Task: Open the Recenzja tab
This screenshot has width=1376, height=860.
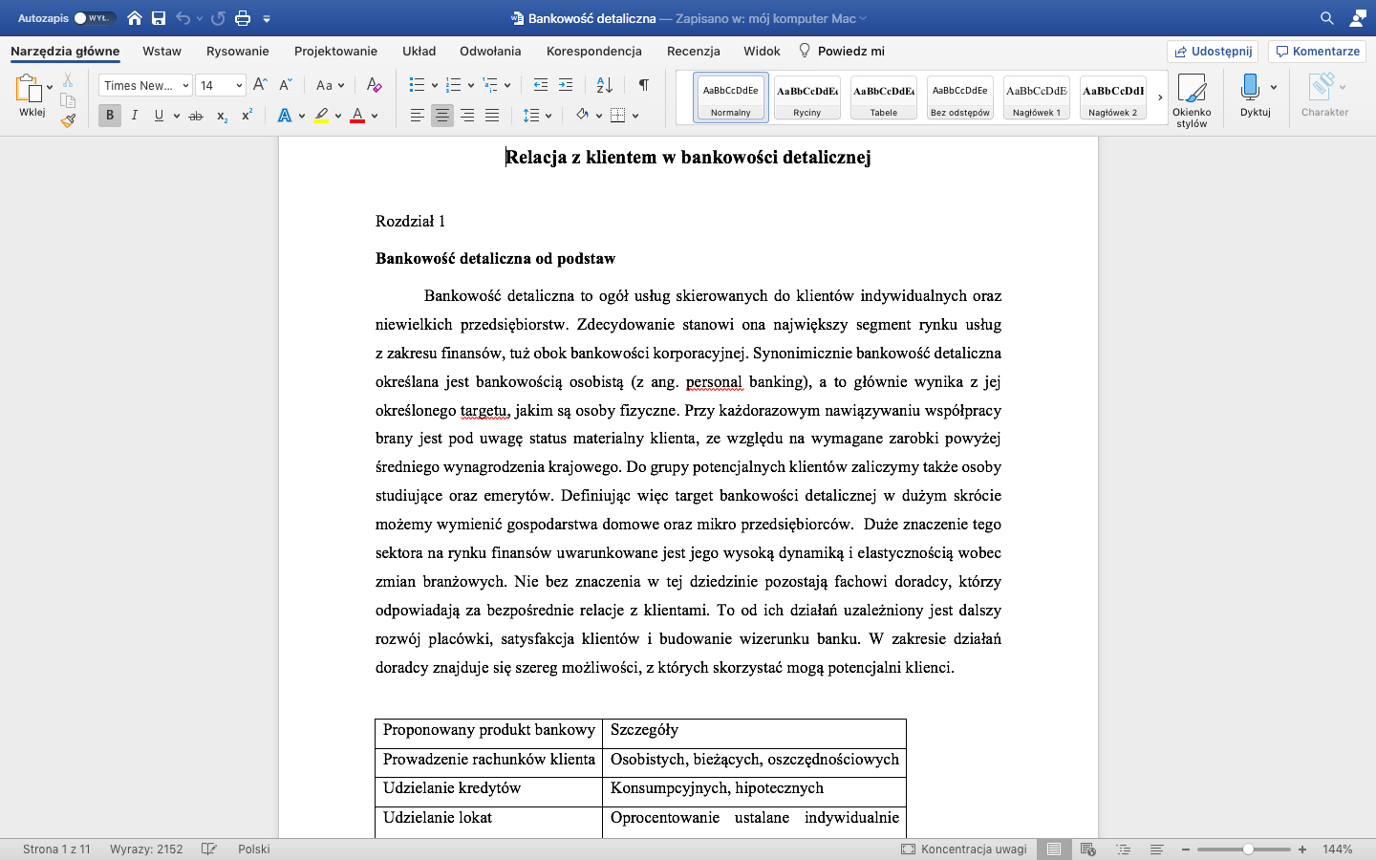Action: click(694, 51)
